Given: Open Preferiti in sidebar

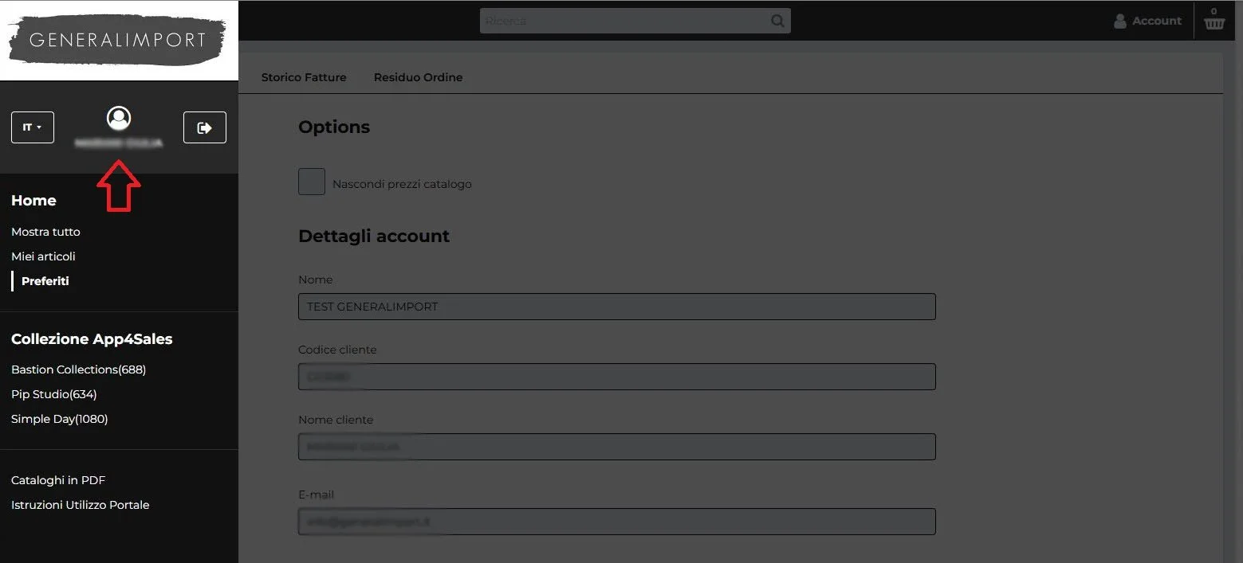Looking at the screenshot, I should coord(45,281).
